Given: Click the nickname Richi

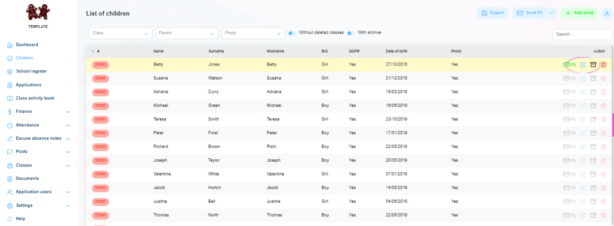Looking at the screenshot, I should [272, 147].
